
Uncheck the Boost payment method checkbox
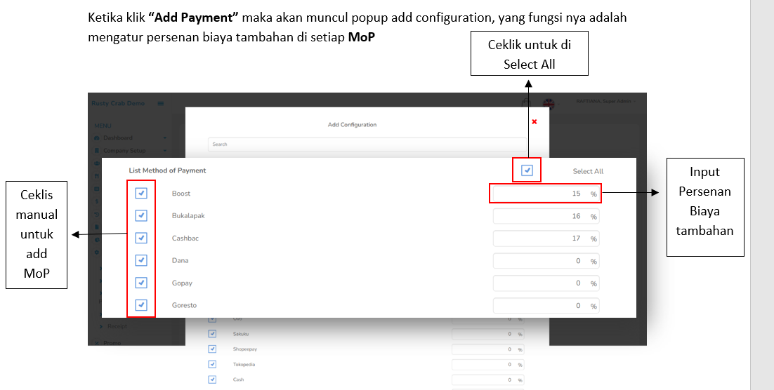[141, 194]
